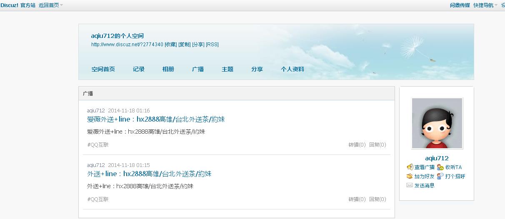The width and height of the screenshot is (505, 219).
Task: Click 加为好友 to add friend
Action: click(425, 176)
